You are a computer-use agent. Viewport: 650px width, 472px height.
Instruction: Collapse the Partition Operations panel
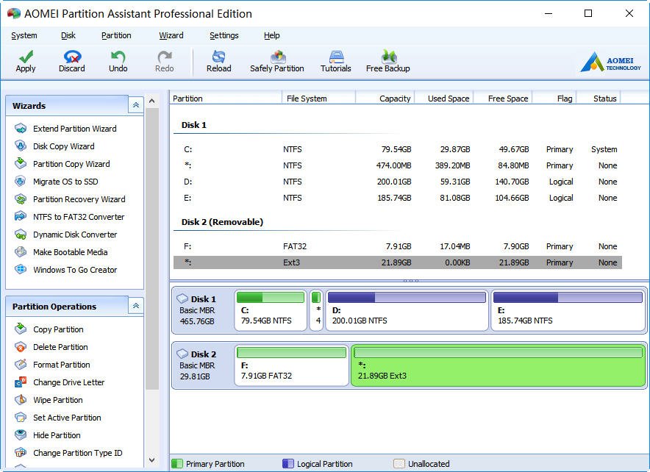pos(135,307)
